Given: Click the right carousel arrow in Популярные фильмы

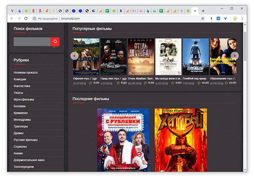Looking at the screenshot, I should pyautogui.click(x=234, y=56).
